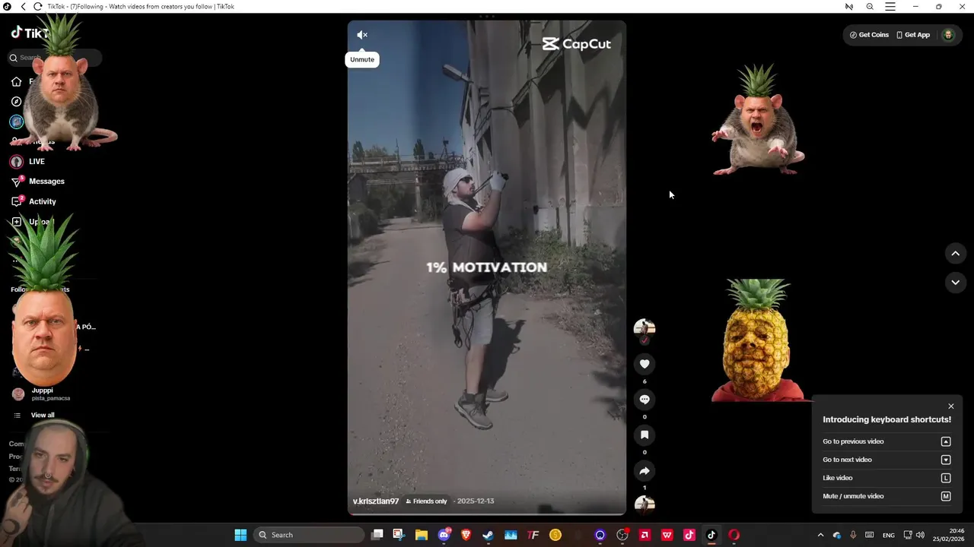Click the 'Mute / unmute video' M key icon

click(x=946, y=496)
